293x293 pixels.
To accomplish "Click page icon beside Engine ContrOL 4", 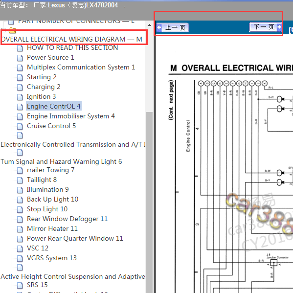I will [20, 107].
